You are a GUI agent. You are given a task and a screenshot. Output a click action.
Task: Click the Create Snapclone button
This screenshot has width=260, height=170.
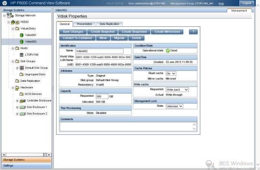(134, 32)
